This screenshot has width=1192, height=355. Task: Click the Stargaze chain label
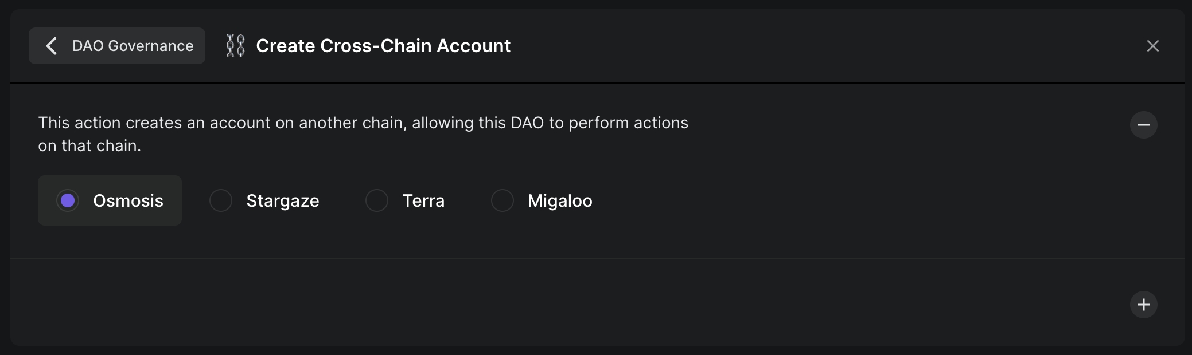(x=282, y=200)
